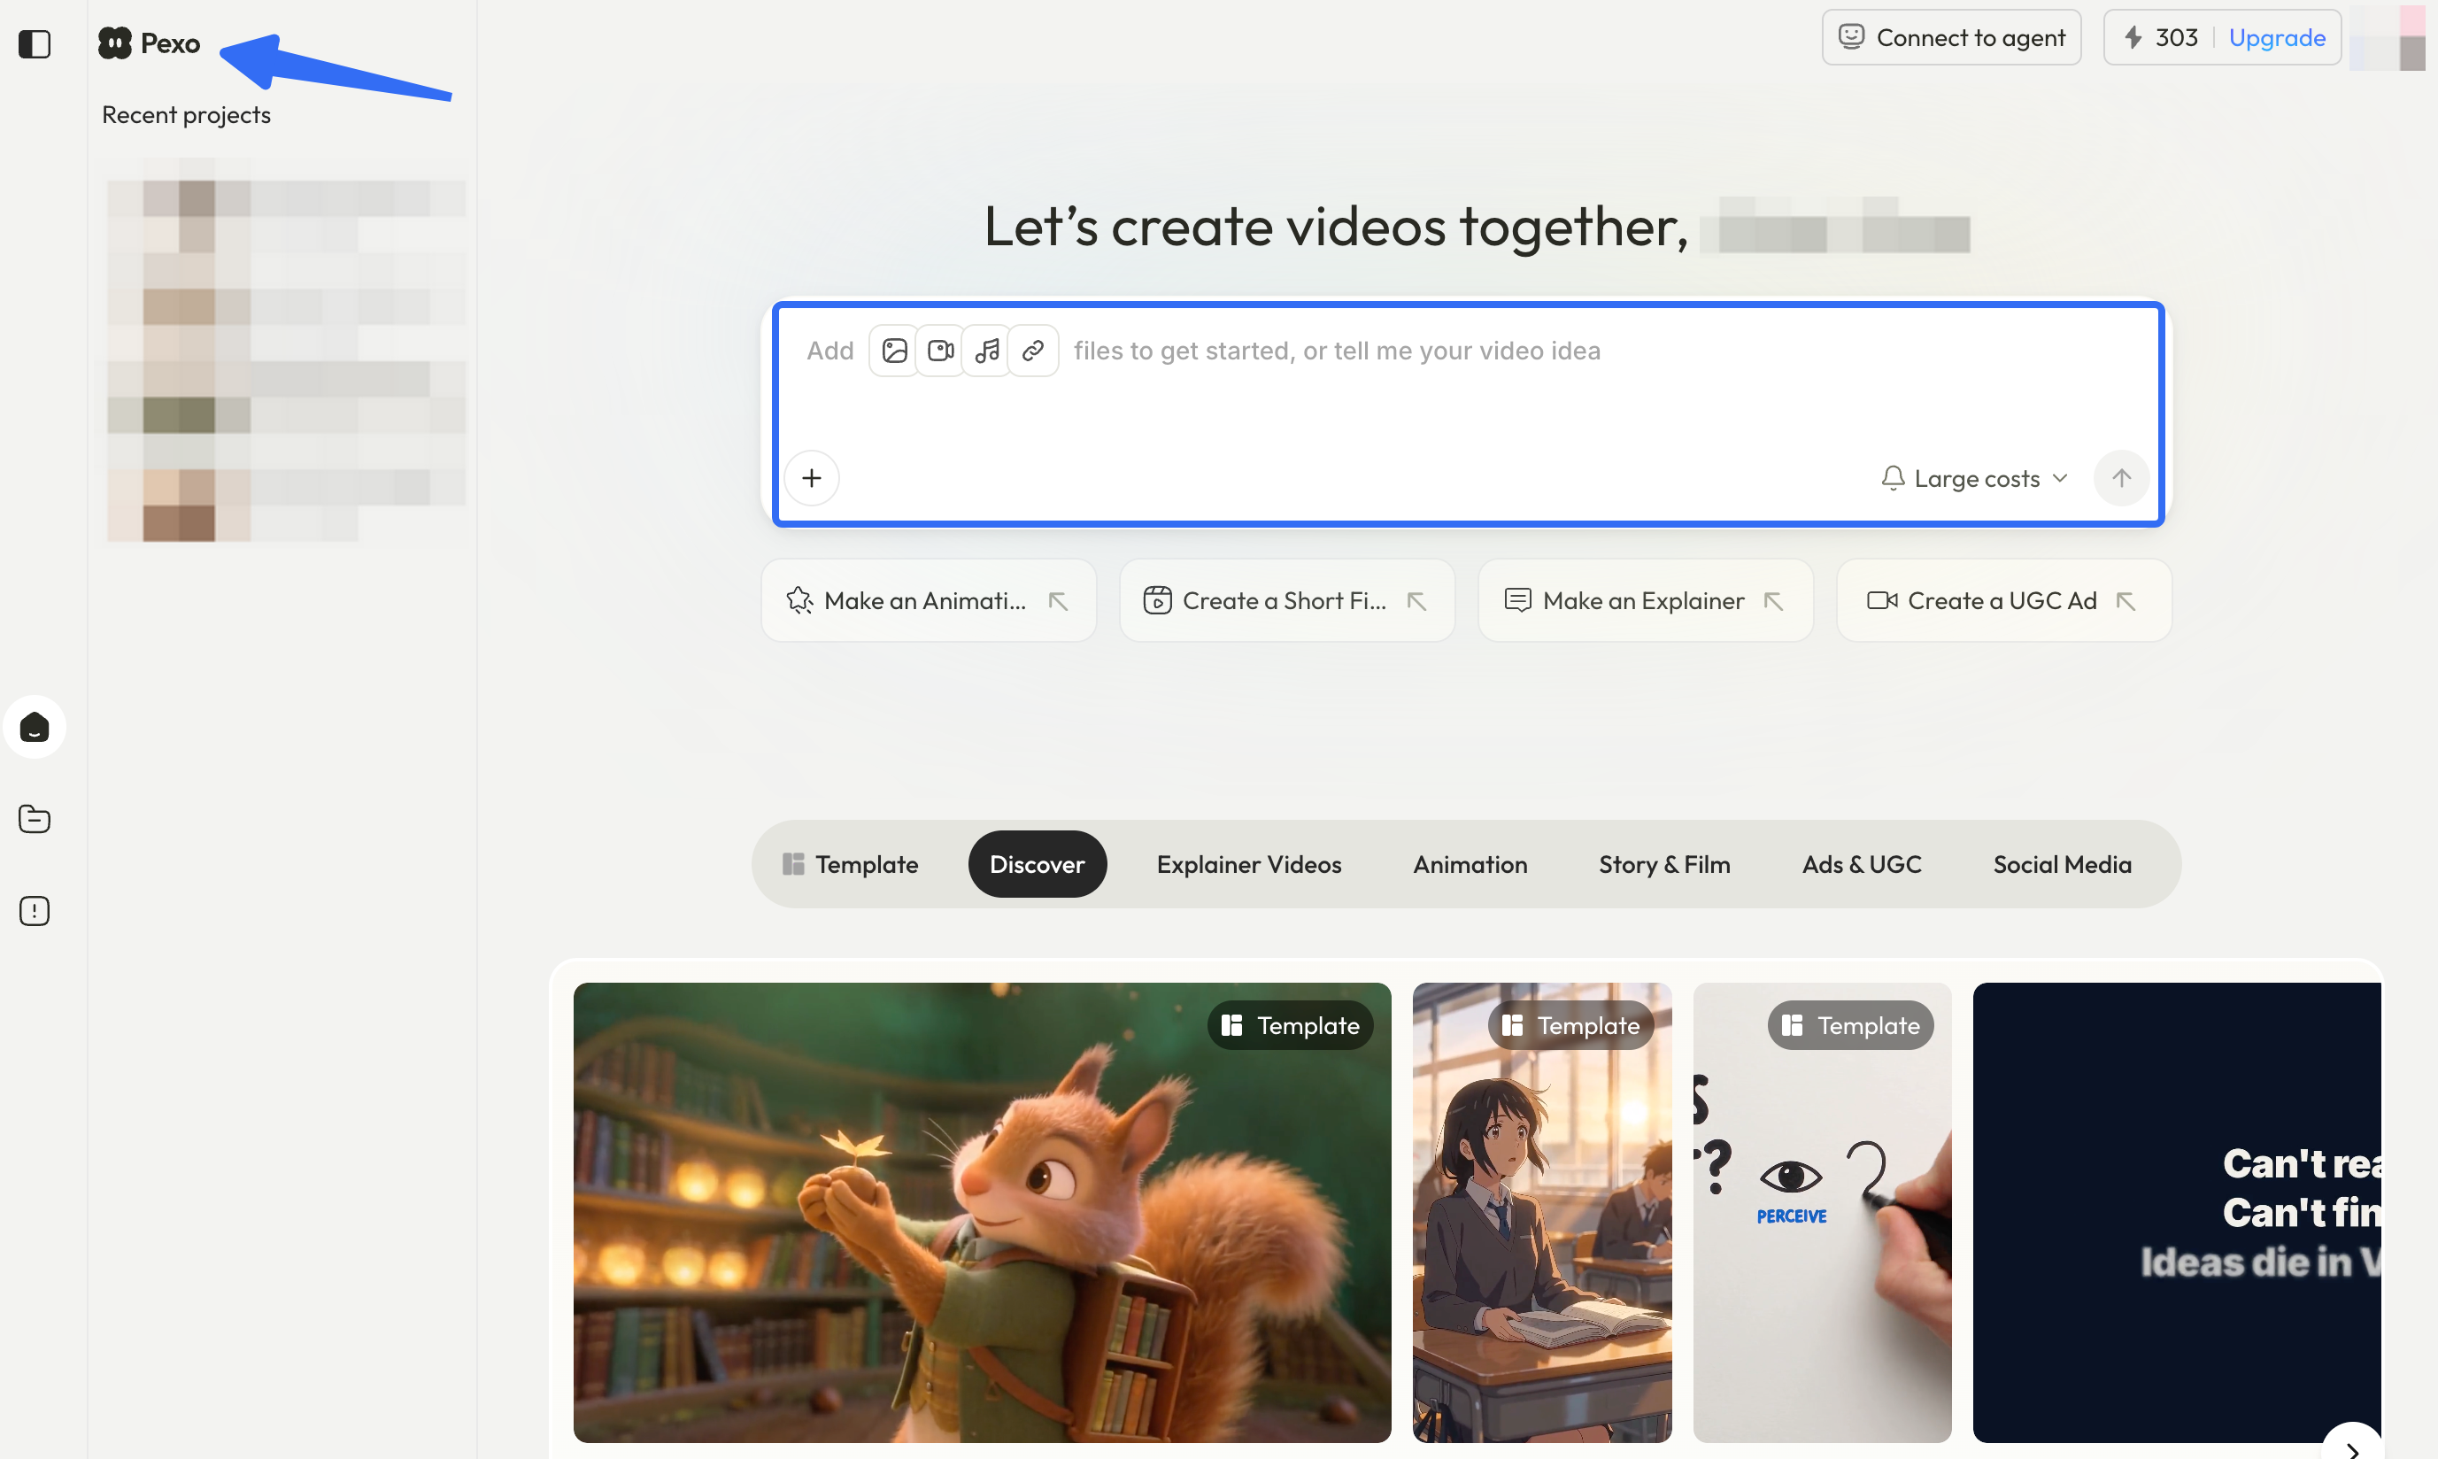Switch to the Explainer Videos tab
This screenshot has height=1459, width=2438.
click(x=1248, y=864)
